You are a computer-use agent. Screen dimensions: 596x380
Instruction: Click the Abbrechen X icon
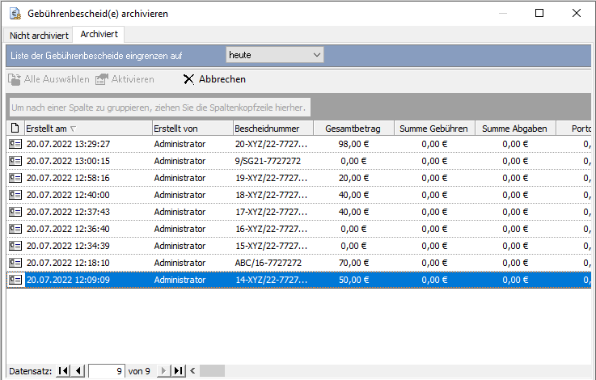(x=188, y=79)
